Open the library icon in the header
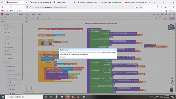Image resolution: width=176 pixels, height=99 pixels. [x=166, y=14]
